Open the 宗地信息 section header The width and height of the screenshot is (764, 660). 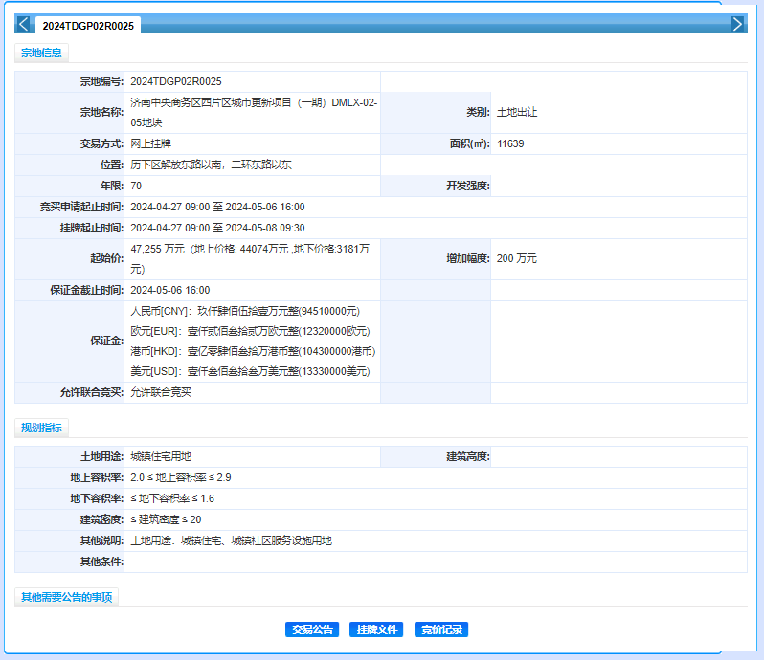pos(41,54)
